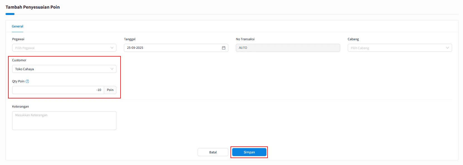
Task: Click the Customer field label
Action: click(19, 60)
